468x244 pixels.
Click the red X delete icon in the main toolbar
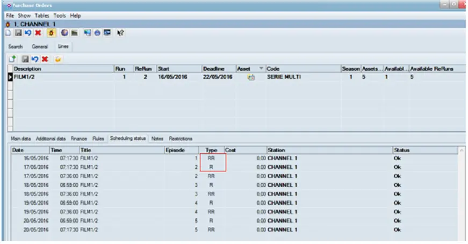pos(38,33)
